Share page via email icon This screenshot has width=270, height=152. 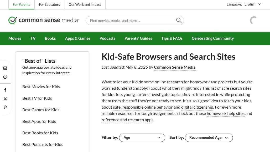click(x=5, y=68)
